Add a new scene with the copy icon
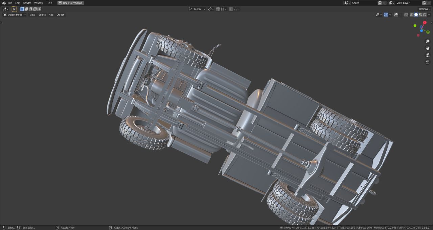 (380, 3)
